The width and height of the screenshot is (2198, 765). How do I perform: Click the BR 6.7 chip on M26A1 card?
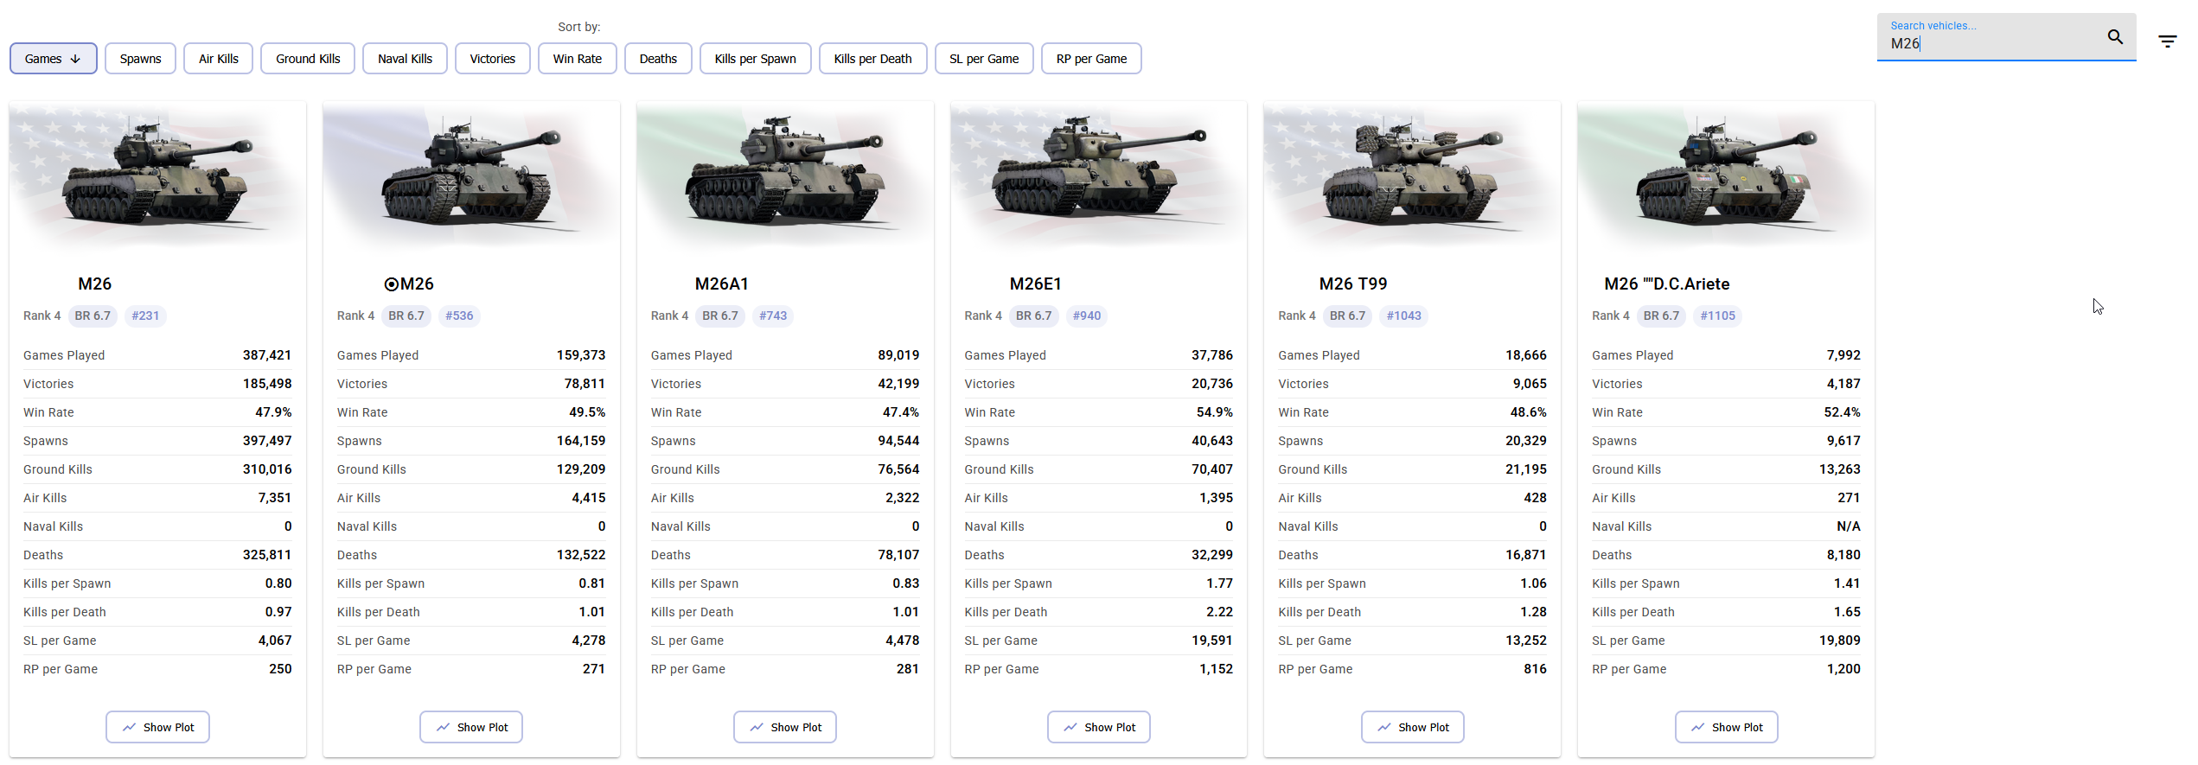point(720,316)
